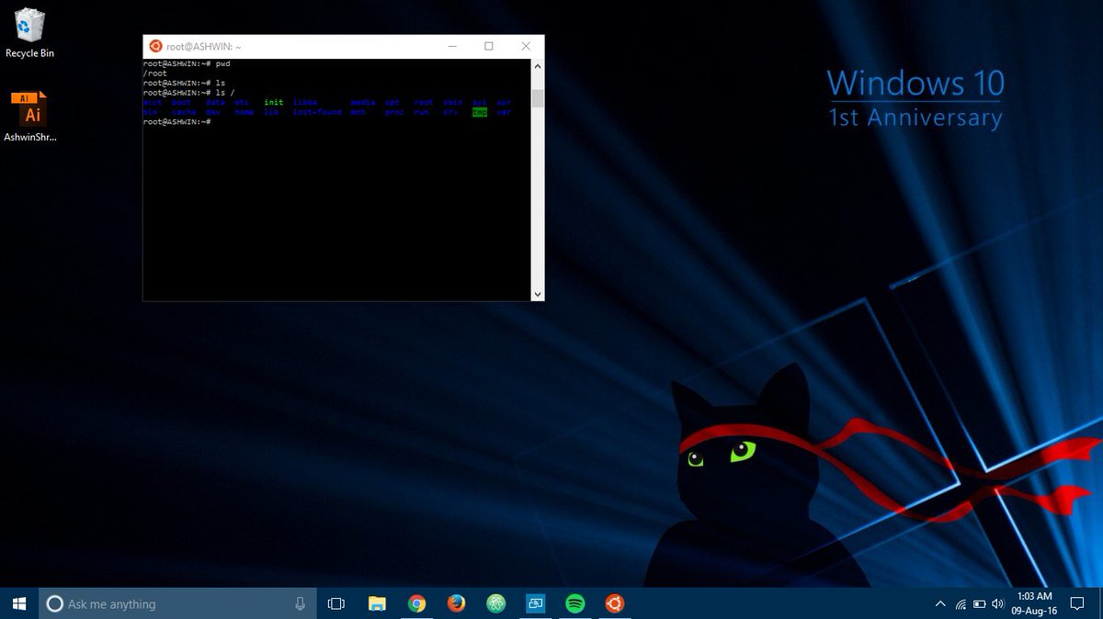
Task: Click the Ubuntu logo in terminal title bar
Action: 155,46
